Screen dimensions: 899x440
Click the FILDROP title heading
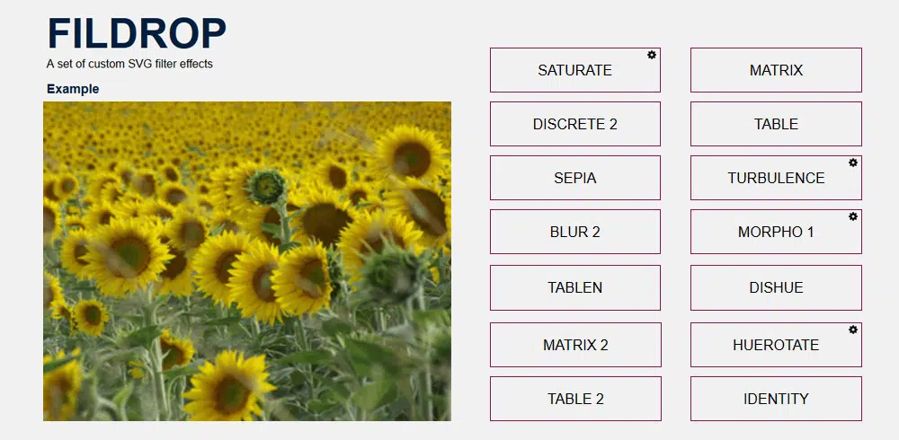137,34
